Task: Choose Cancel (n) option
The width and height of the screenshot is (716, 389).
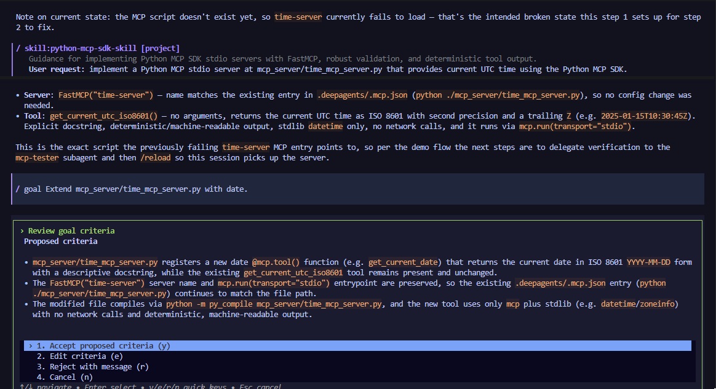Action: (x=65, y=377)
